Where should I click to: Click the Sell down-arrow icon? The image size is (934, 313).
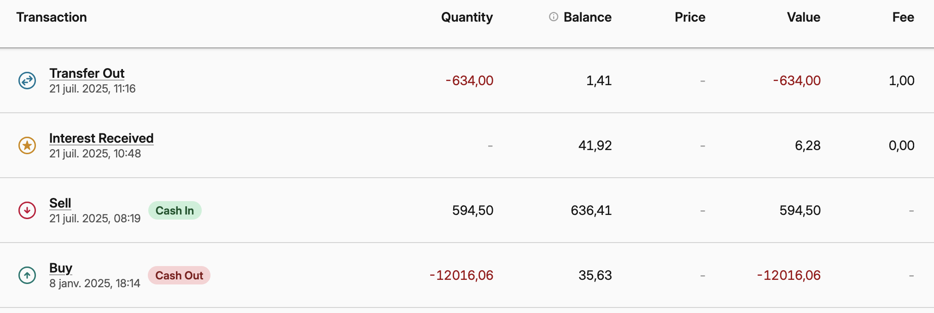27,210
